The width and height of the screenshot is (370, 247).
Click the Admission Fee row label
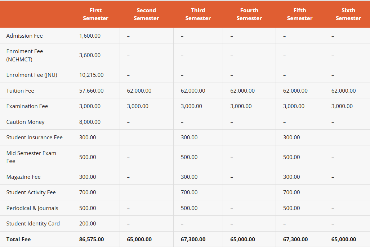(24, 36)
